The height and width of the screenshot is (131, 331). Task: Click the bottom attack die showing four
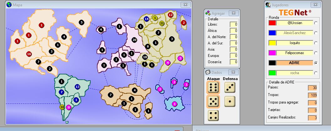pyautogui.click(x=213, y=115)
